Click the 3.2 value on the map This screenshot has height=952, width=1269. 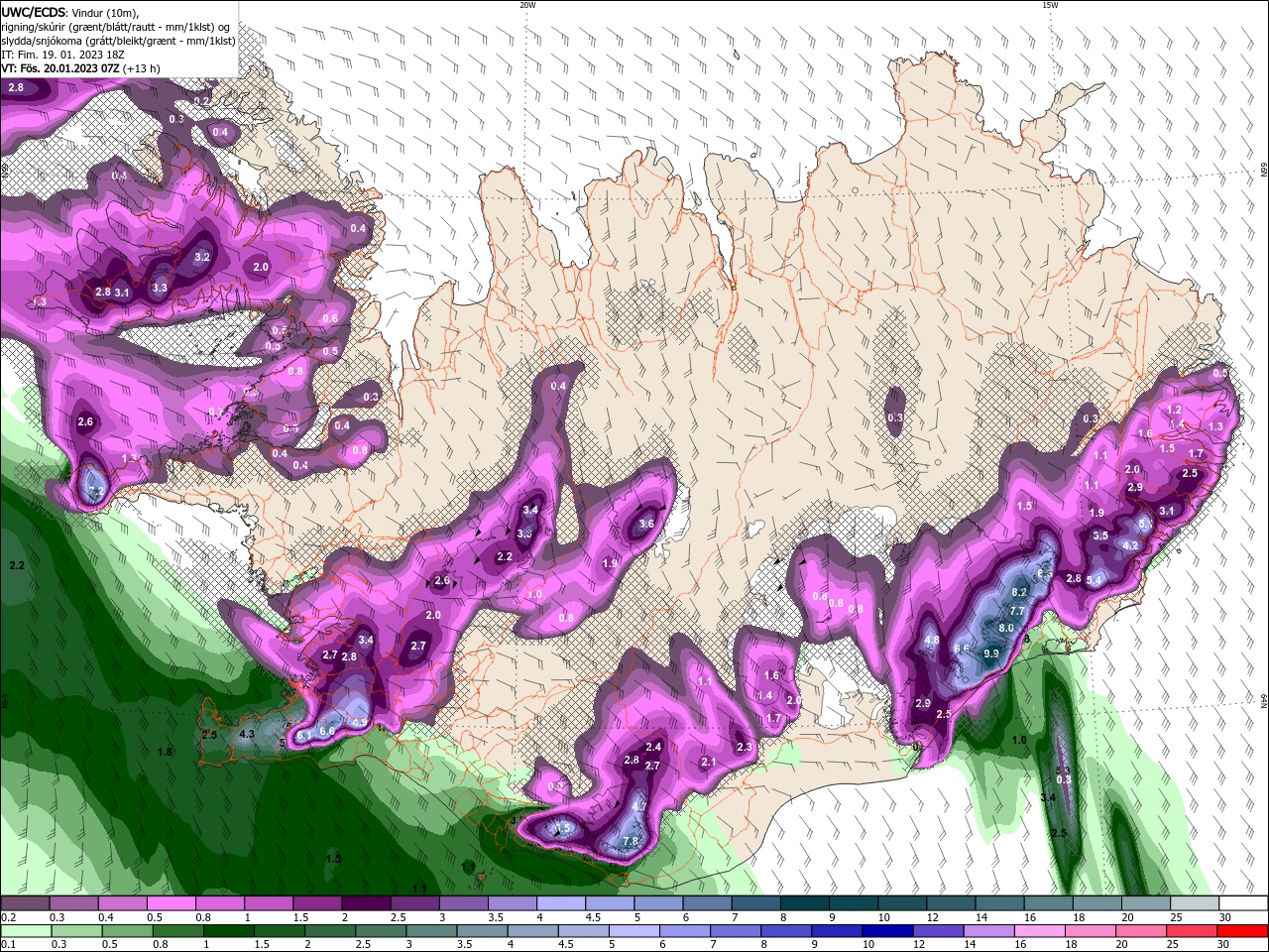202,257
